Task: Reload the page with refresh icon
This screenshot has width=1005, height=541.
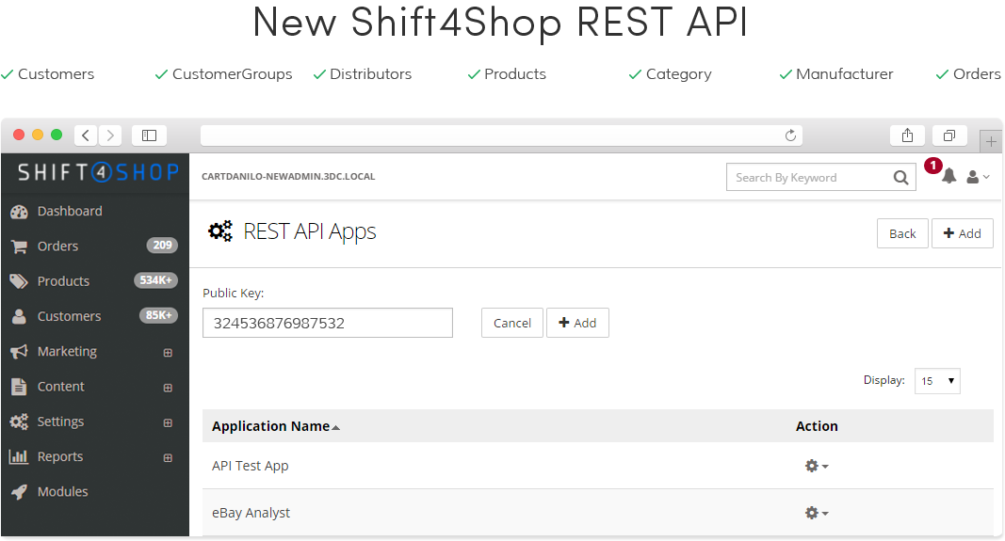Action: click(791, 135)
